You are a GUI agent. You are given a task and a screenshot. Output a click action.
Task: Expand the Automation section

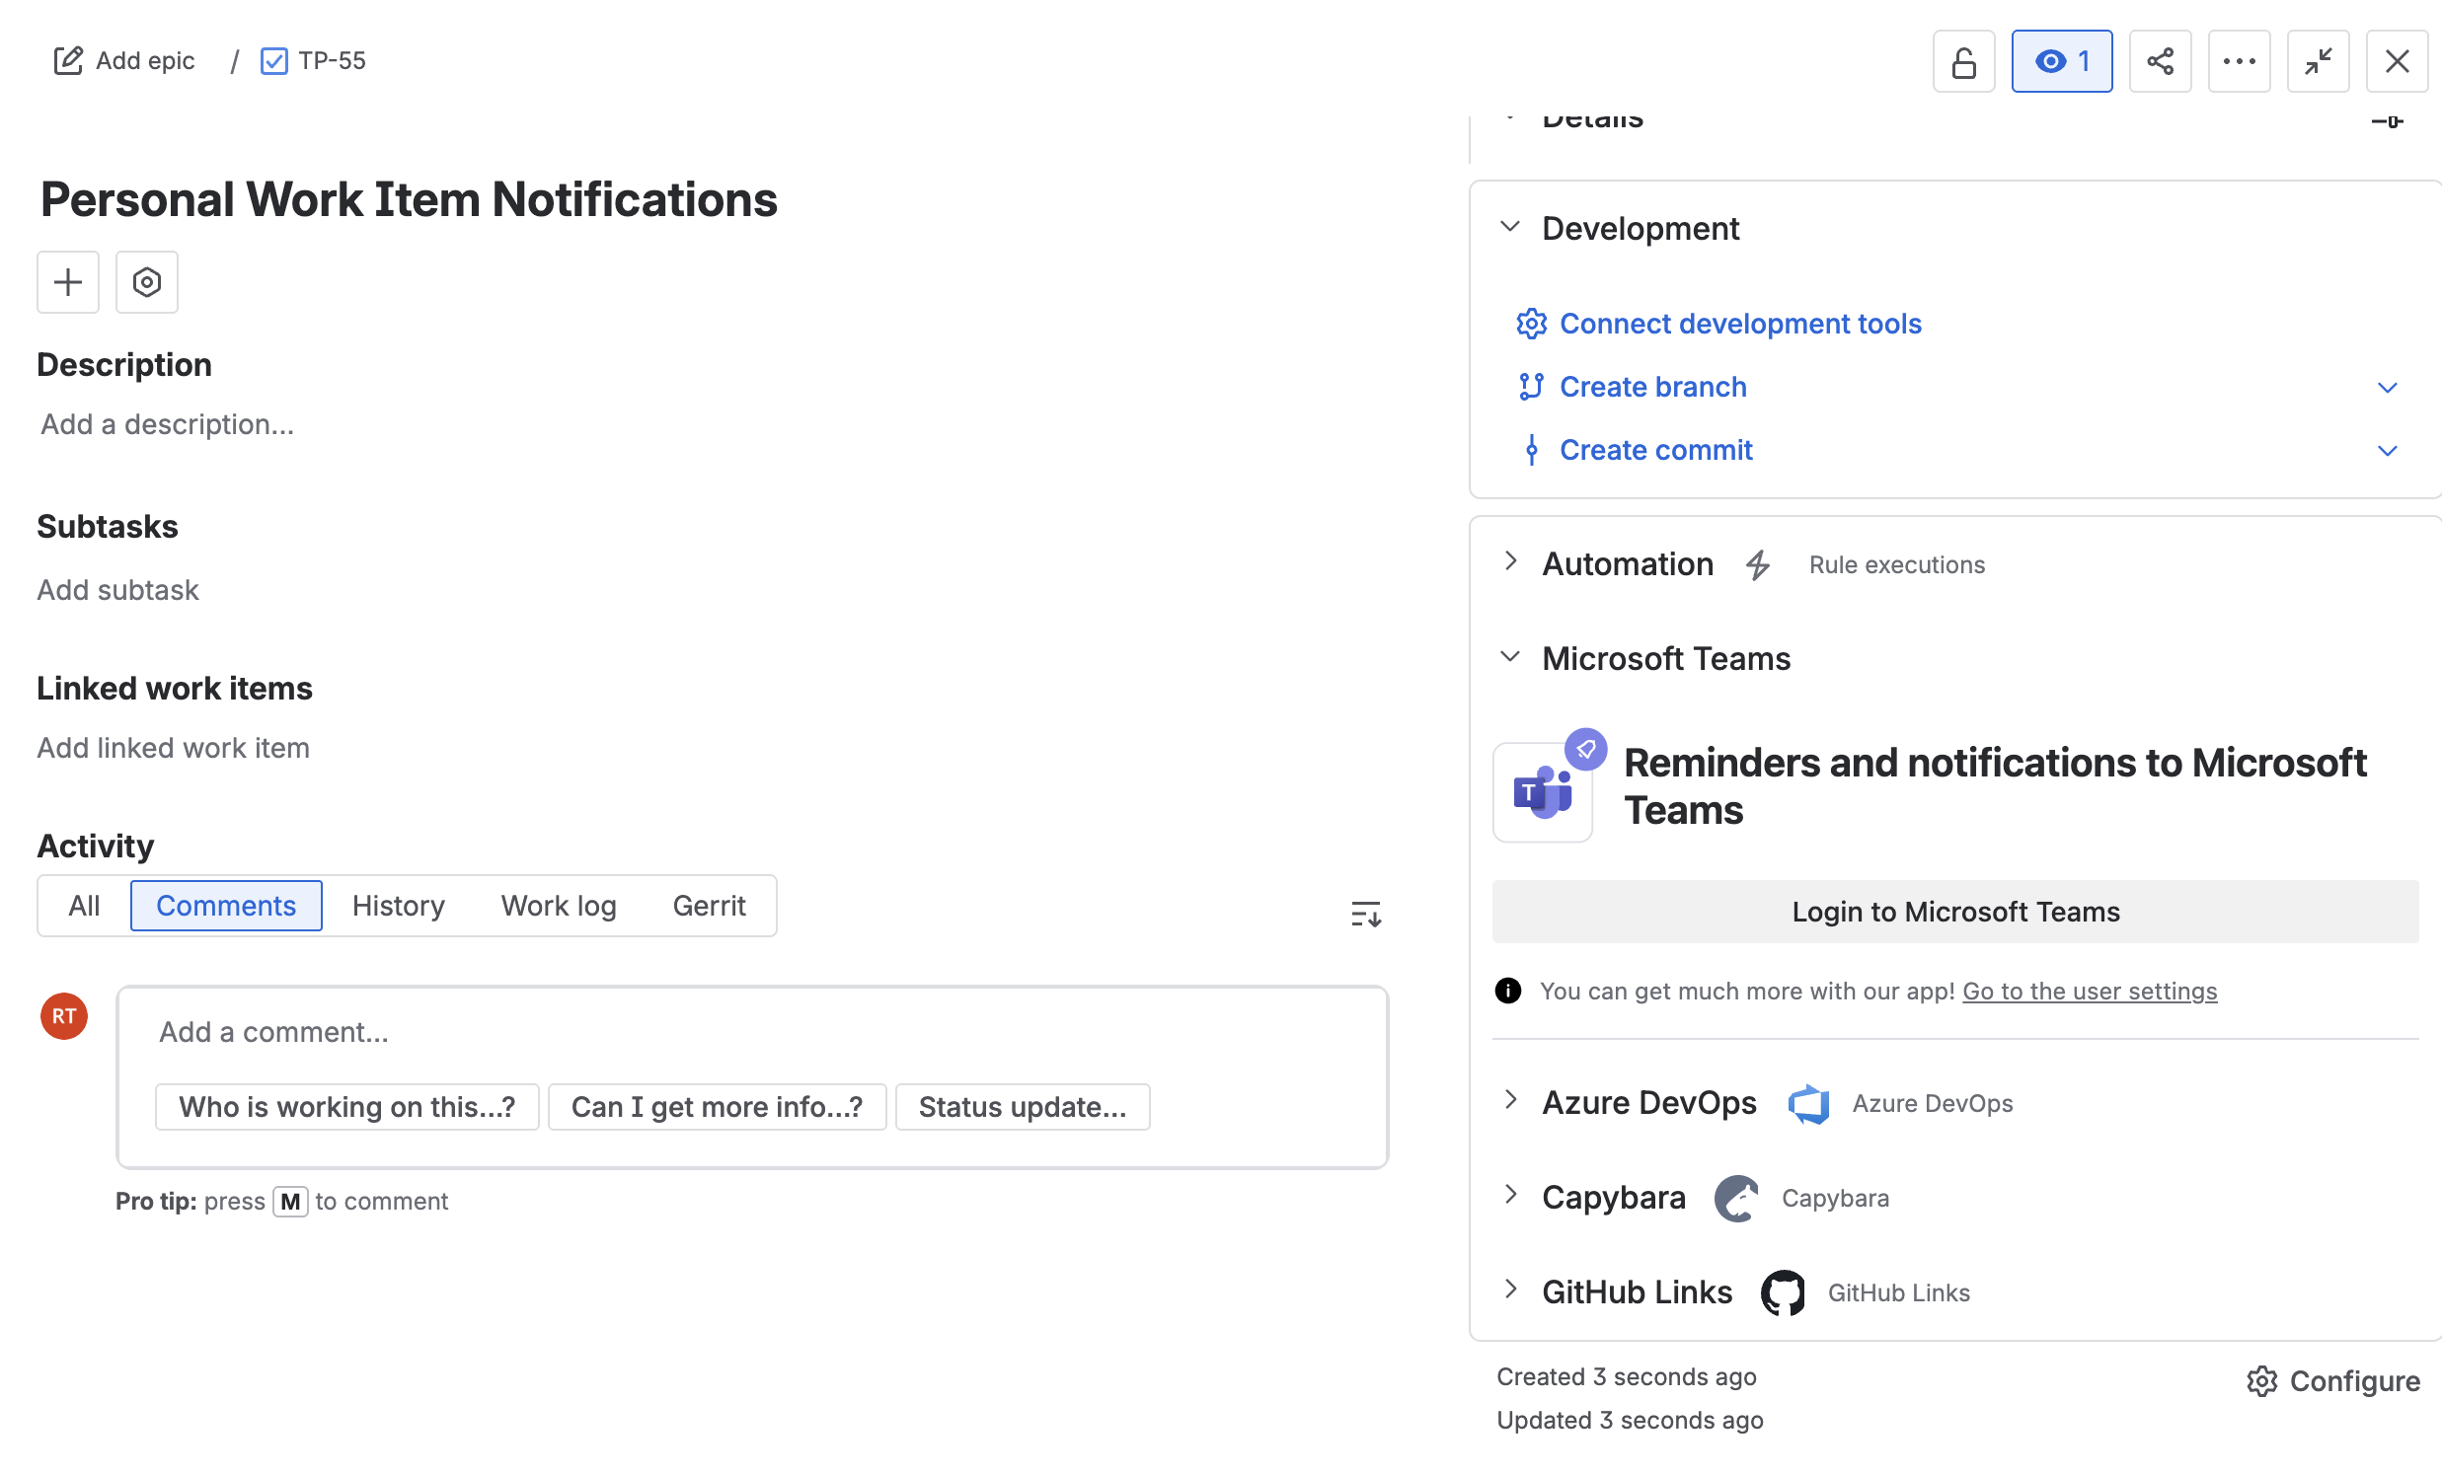pos(1509,561)
